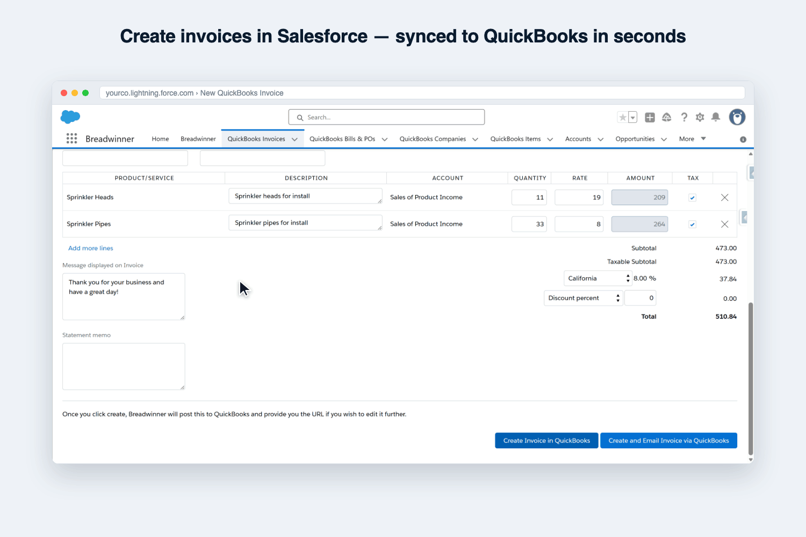
Task: Open the QuickBooks Companies tab
Action: tap(433, 139)
